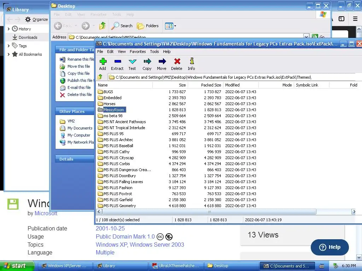Click Copy this file in Explorer tasks
This screenshot has width=362, height=271.
click(78, 73)
